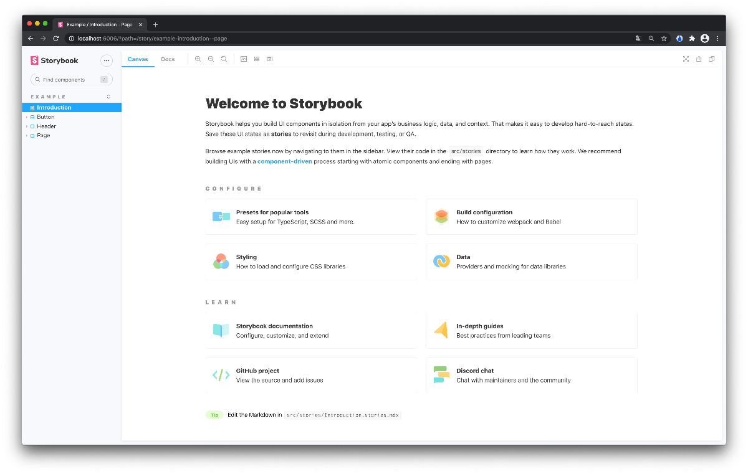Bookmark this page with the star icon
Screen dimensions: 748x474
click(x=664, y=39)
